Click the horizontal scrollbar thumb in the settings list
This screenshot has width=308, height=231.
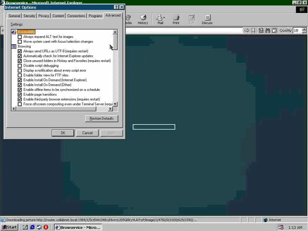[56, 109]
